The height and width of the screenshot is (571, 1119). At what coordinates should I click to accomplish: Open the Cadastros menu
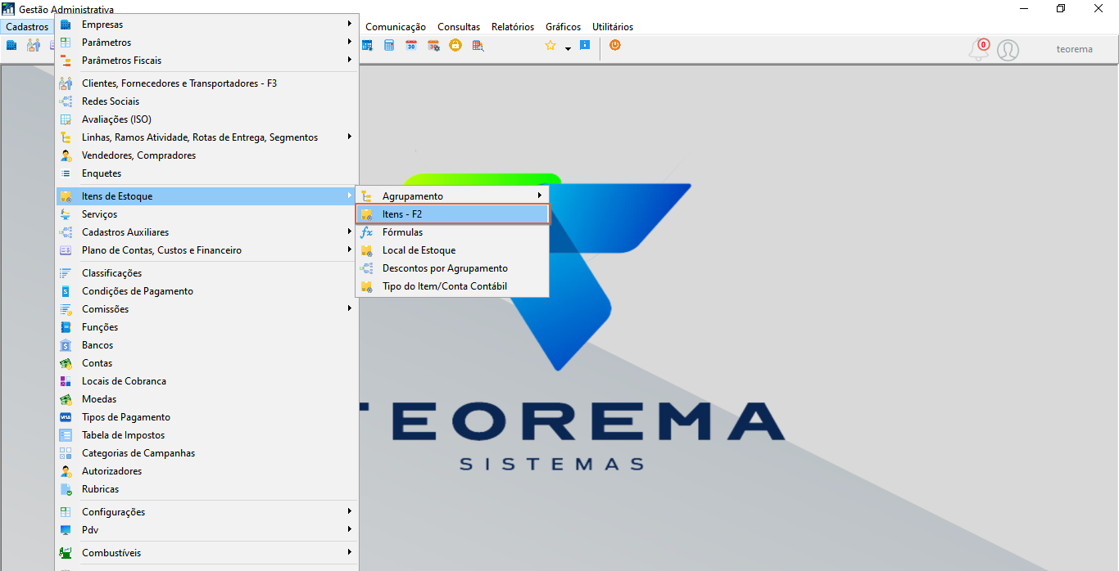pyautogui.click(x=27, y=27)
